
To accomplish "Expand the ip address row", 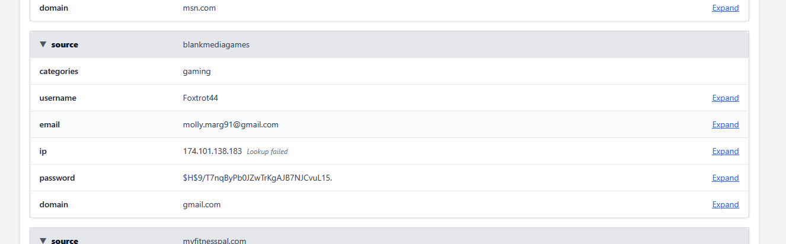I will coord(725,152).
